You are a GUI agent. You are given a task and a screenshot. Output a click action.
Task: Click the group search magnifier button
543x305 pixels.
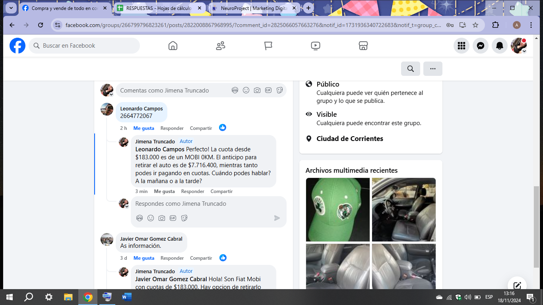(x=411, y=69)
